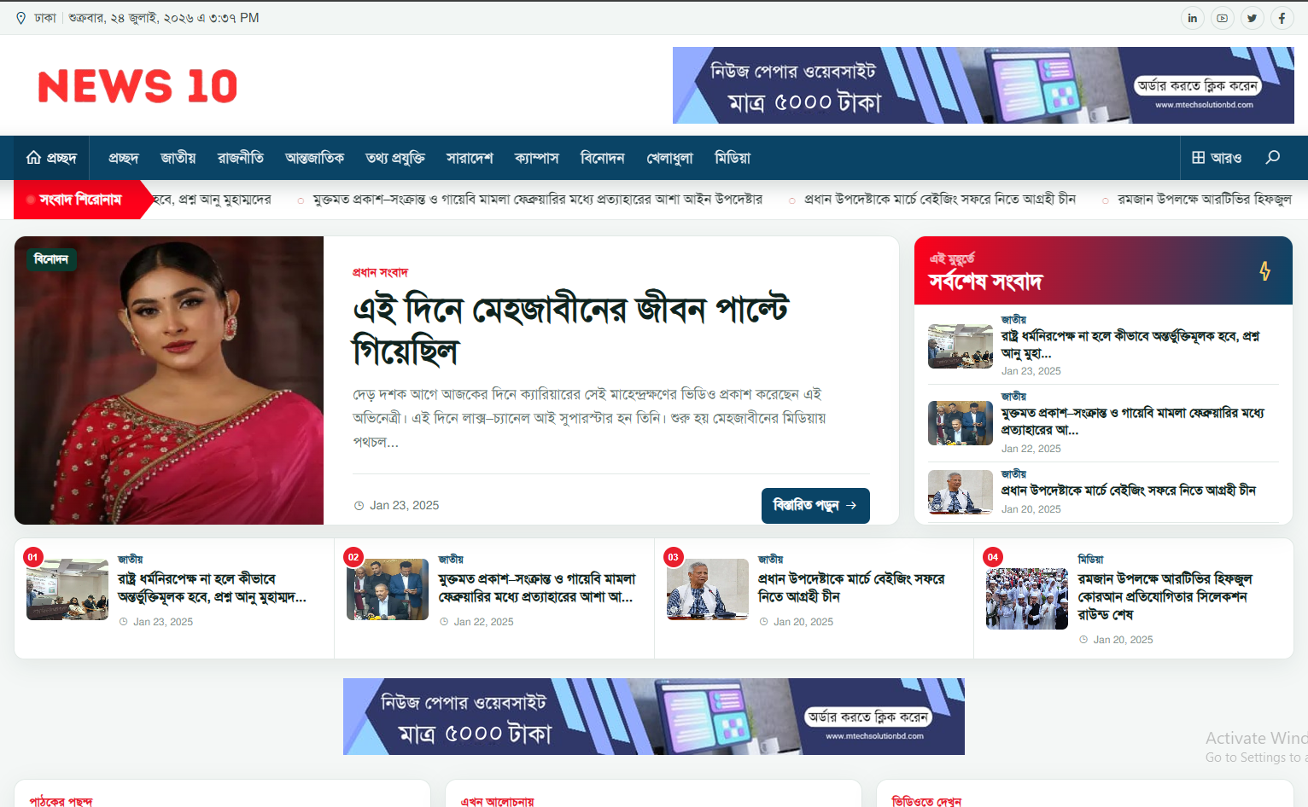
Task: Click the Jan 22, 2025 date on card 02
Action: coord(483,622)
